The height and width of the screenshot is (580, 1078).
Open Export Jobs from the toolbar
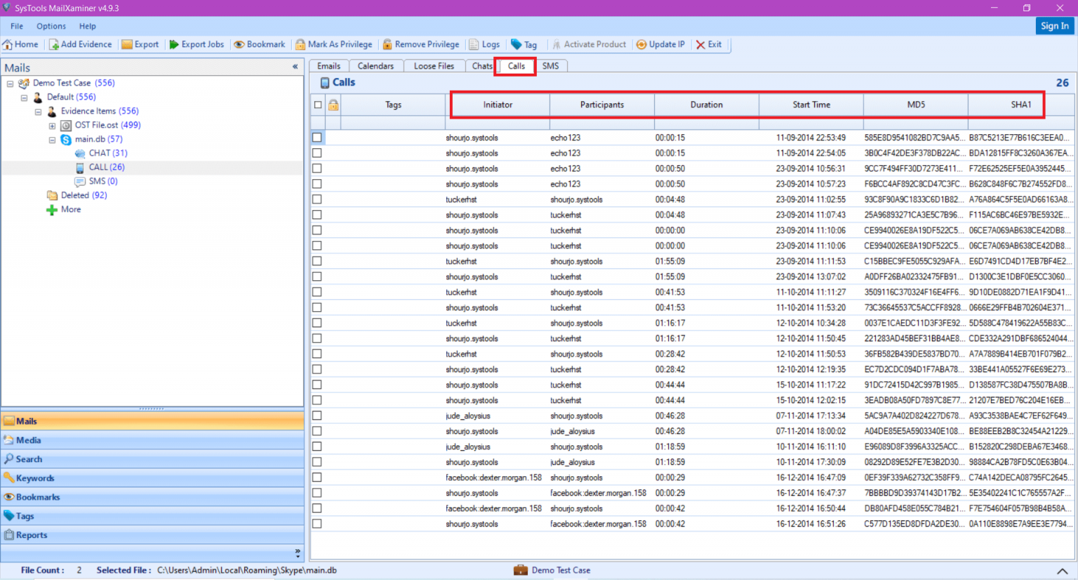[x=197, y=44]
